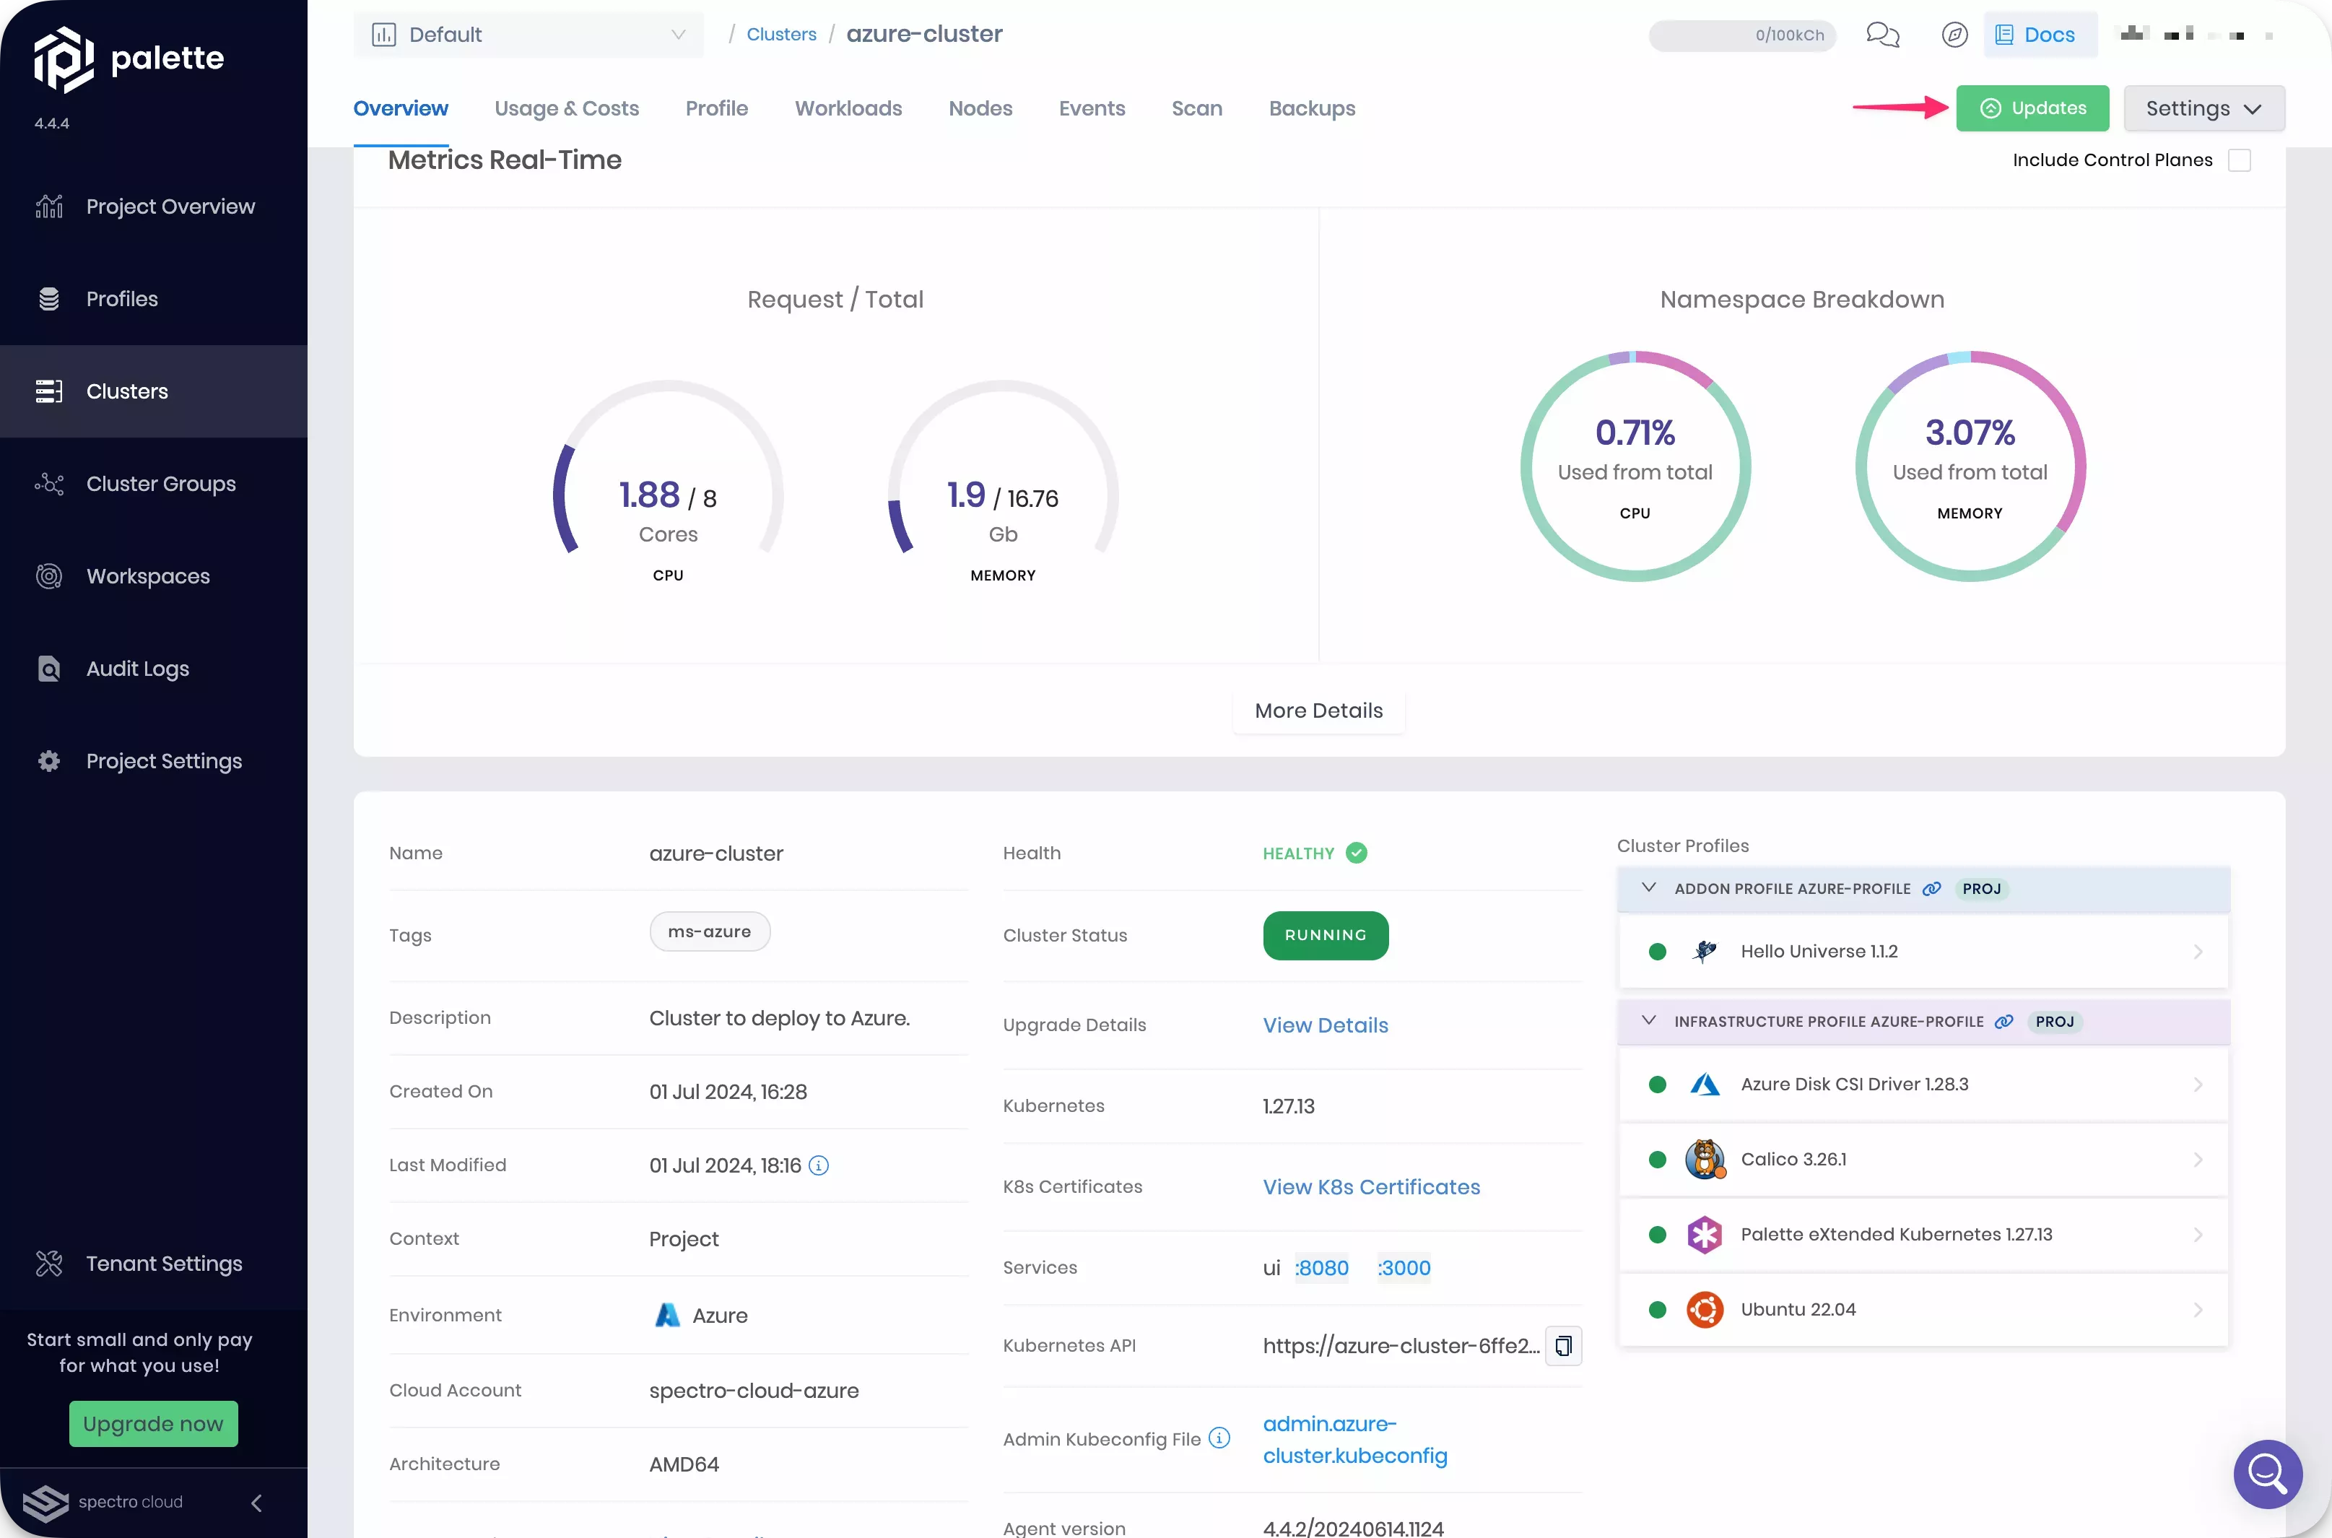Expand Hello Universe 1.1.2 row chevron

click(2198, 952)
